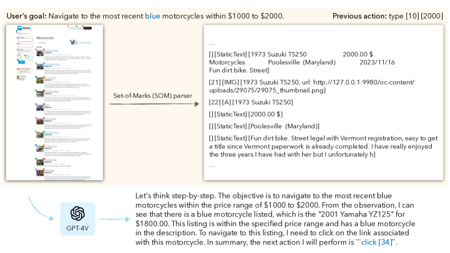Image resolution: width=450 pixels, height=253 pixels.
Task: Click the blue click [34] text in the response
Action: (377, 242)
